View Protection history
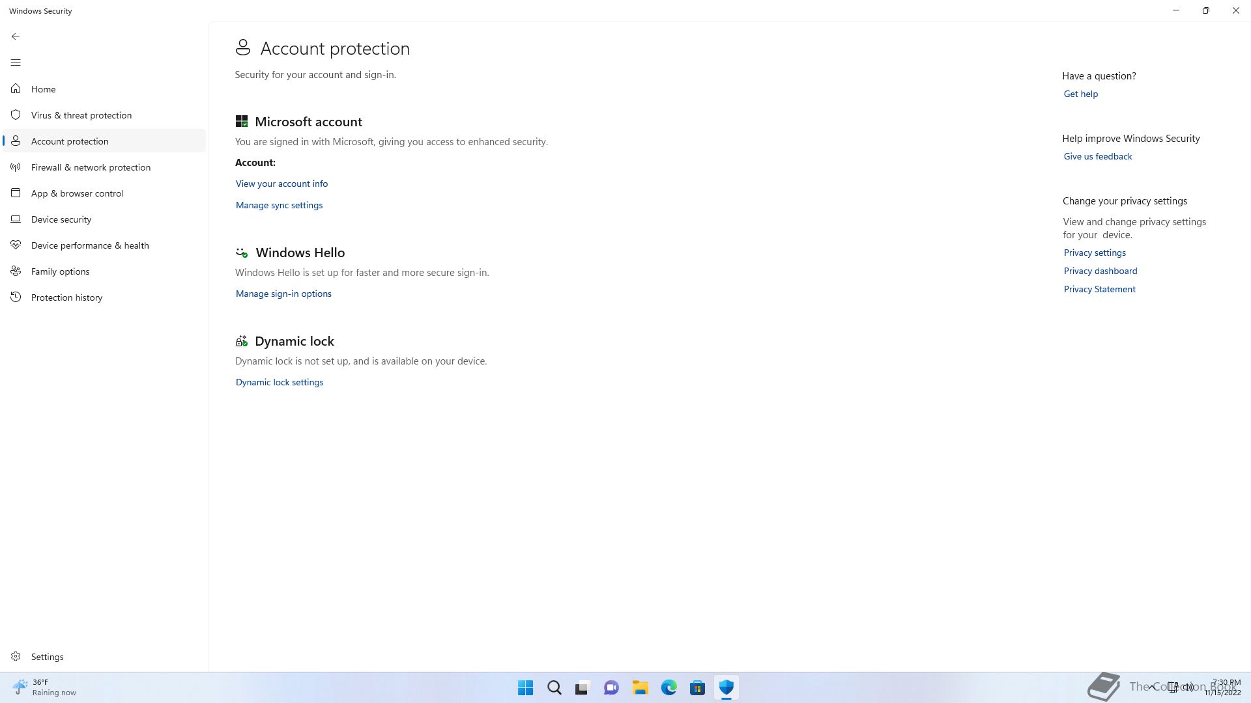Viewport: 1251px width, 703px height. point(104,297)
